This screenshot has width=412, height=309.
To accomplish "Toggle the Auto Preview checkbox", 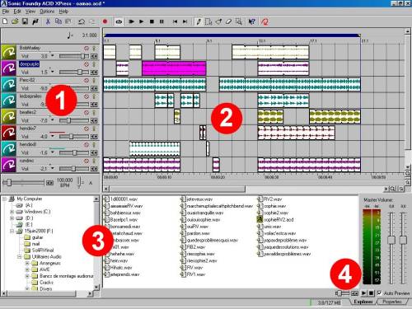I will tap(380, 293).
